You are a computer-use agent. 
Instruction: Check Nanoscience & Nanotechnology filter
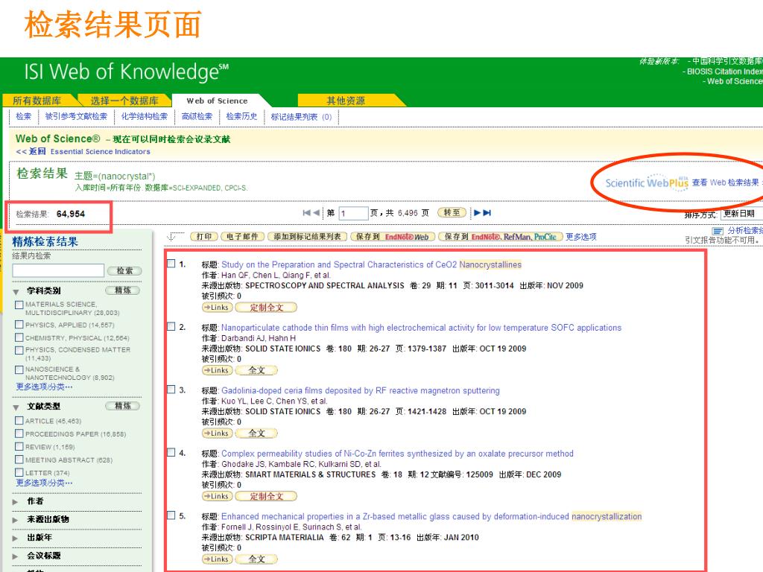(x=19, y=369)
